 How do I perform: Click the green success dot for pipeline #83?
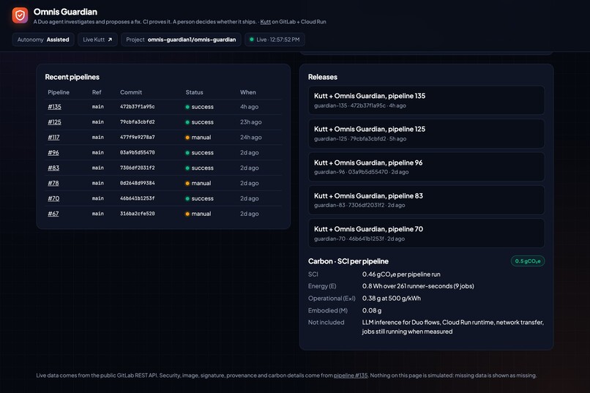click(187, 168)
